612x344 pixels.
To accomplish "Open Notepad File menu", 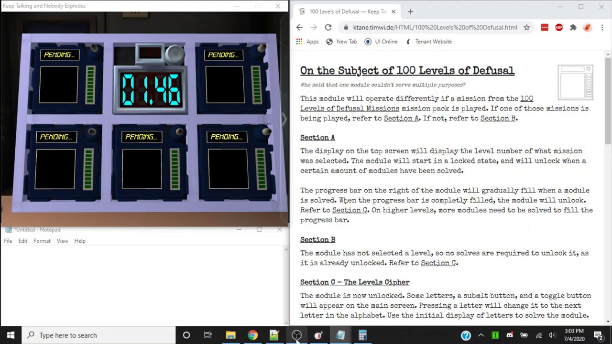I will [x=8, y=241].
